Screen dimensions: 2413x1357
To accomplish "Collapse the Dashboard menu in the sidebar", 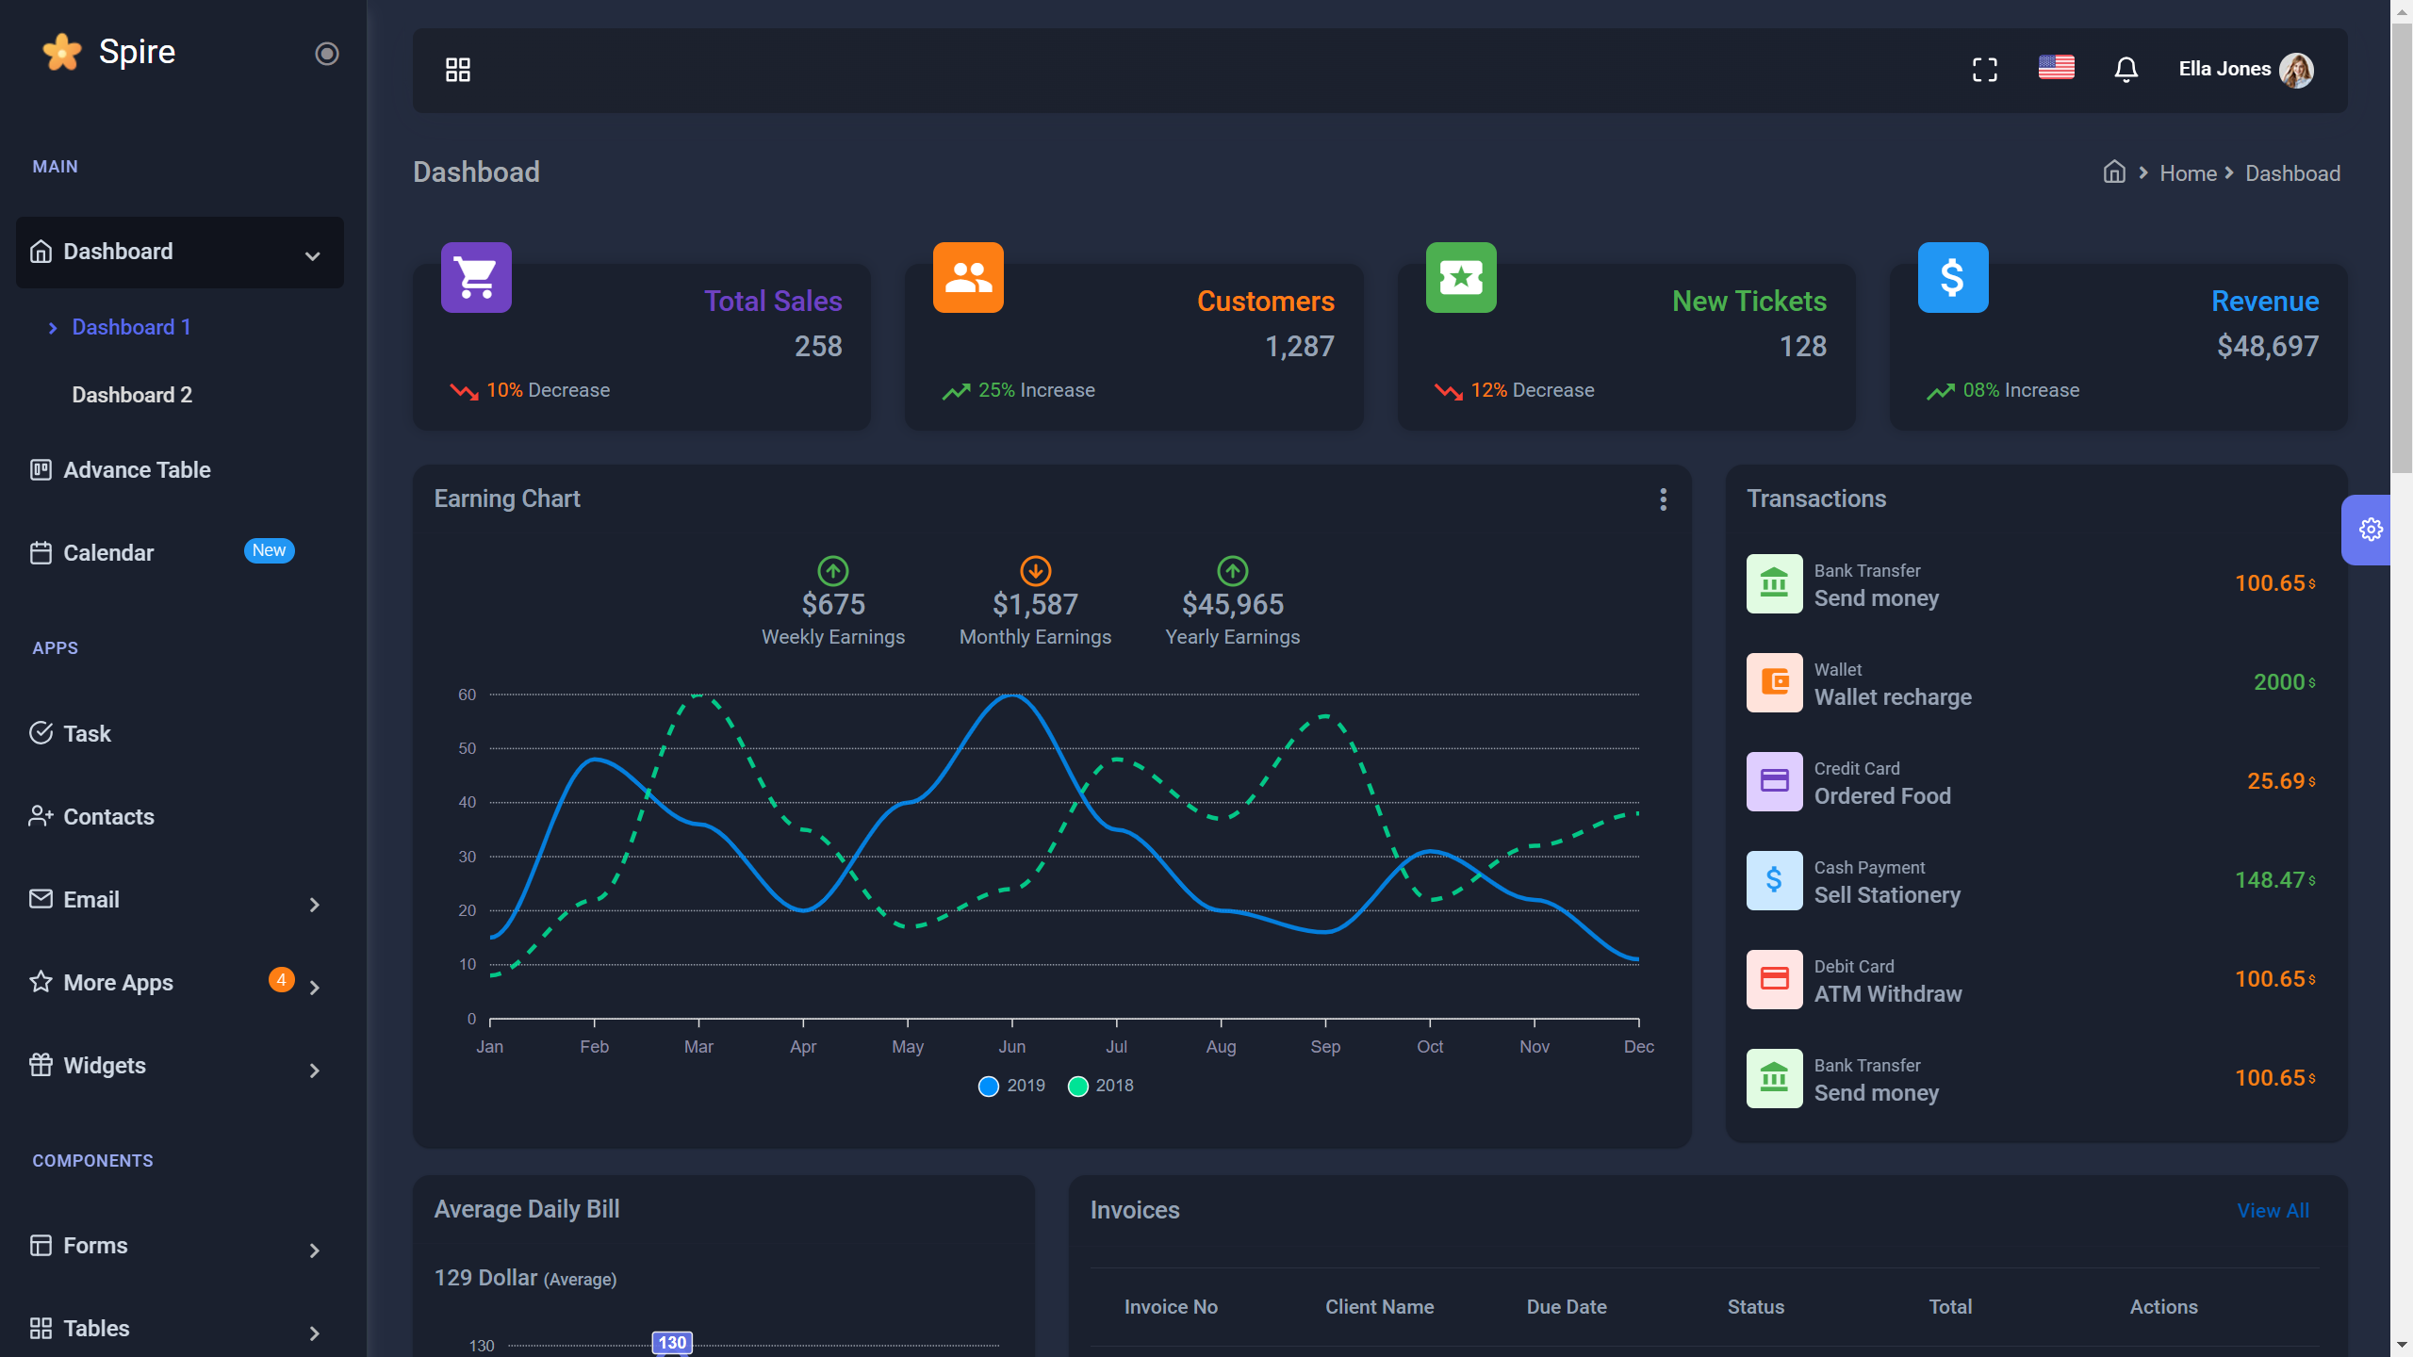I will click(179, 252).
